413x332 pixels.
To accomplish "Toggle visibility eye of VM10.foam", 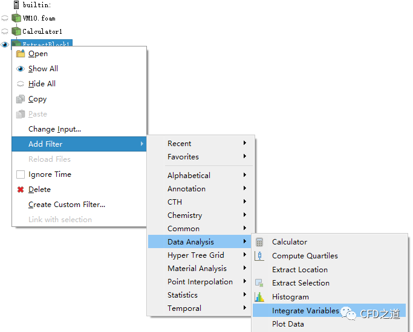I will point(5,19).
